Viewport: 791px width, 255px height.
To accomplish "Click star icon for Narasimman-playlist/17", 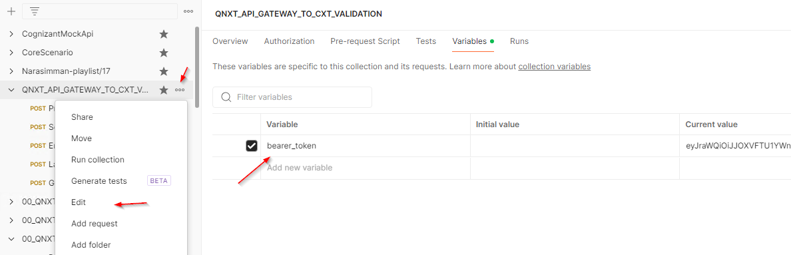I will pyautogui.click(x=163, y=71).
